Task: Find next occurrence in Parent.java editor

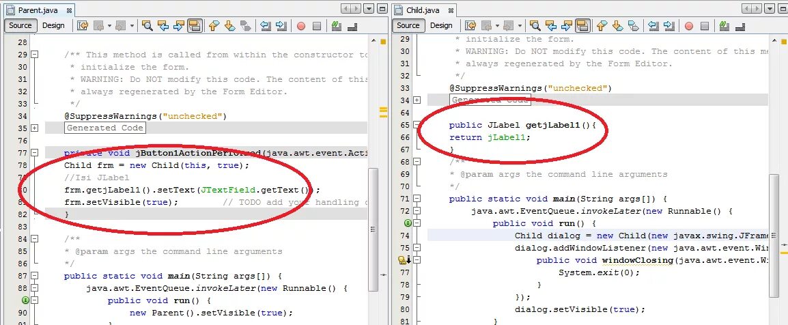Action: pos(179,26)
